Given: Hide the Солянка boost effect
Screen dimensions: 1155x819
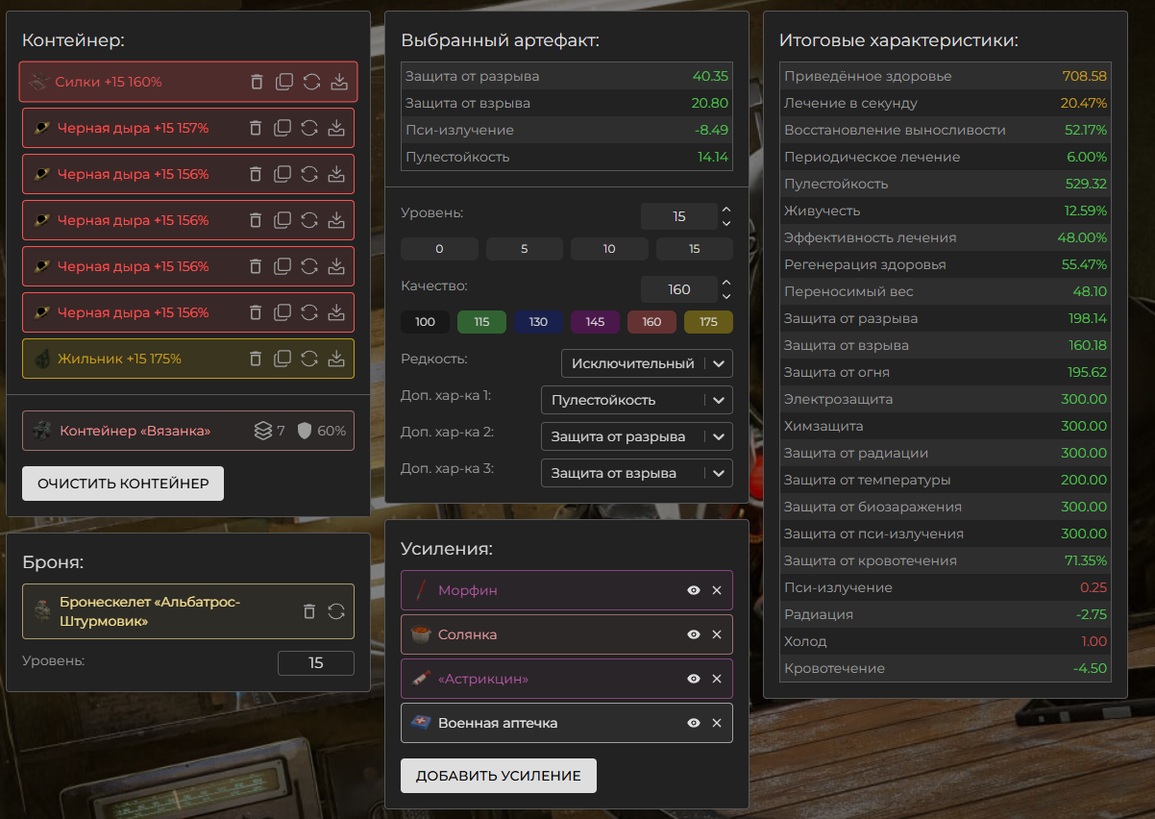Looking at the screenshot, I should pyautogui.click(x=694, y=634).
